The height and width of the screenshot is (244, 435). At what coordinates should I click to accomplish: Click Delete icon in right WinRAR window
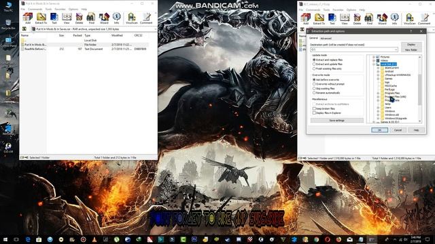(357, 19)
